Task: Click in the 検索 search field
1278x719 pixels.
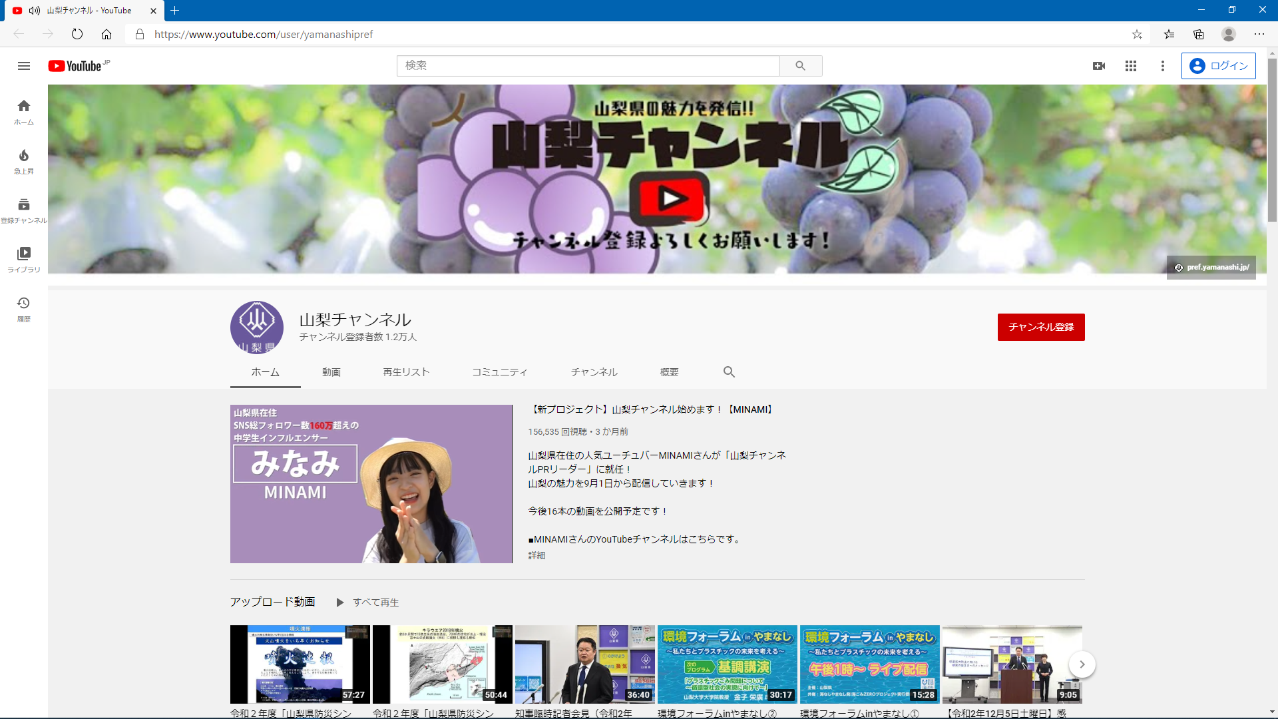Action: tap(588, 66)
